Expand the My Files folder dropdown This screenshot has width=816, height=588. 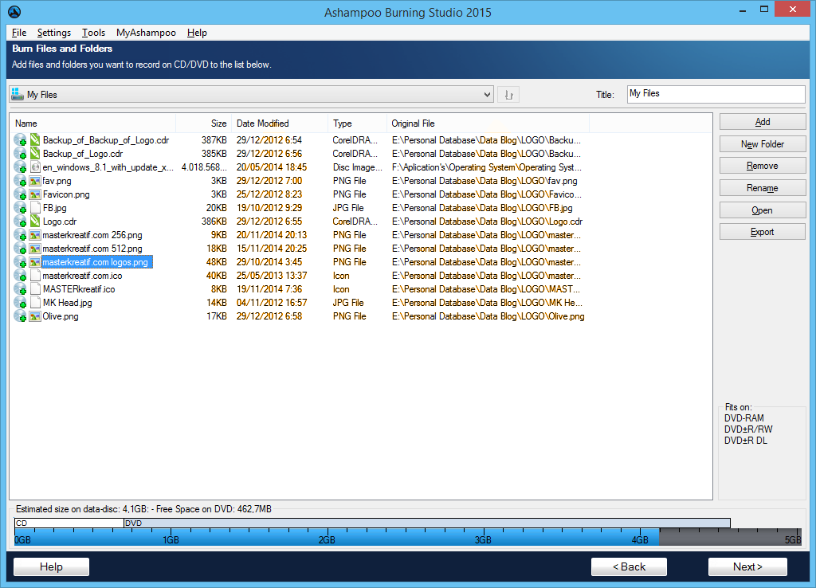pos(487,95)
